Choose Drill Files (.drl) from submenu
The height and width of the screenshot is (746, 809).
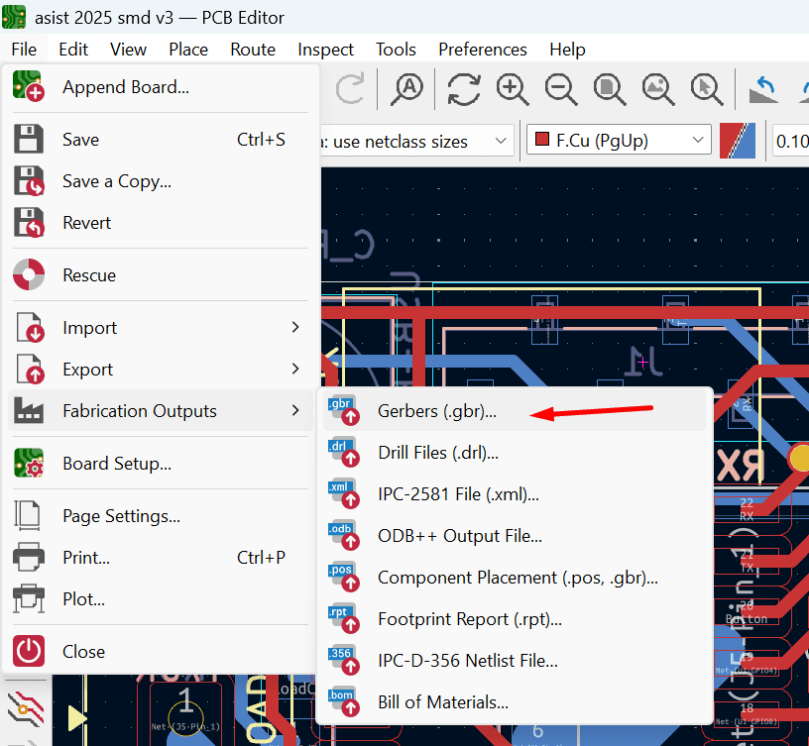pos(437,453)
